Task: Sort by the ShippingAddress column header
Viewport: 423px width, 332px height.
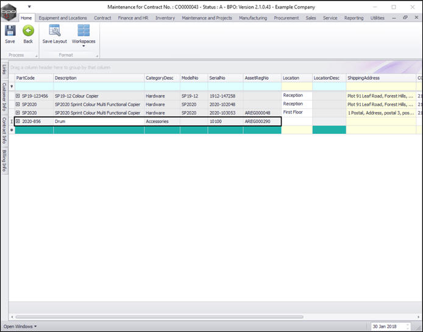Action: (x=381, y=78)
